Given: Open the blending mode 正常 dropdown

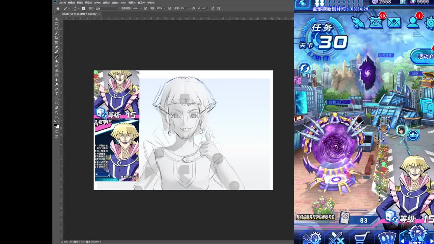Looking at the screenshot, I should [x=106, y=8].
